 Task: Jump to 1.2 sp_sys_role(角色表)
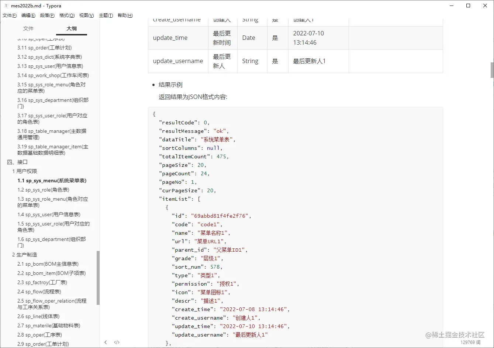(x=43, y=190)
